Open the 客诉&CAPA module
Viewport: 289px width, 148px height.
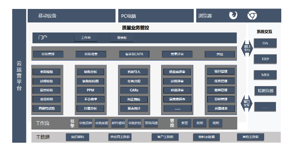[x=134, y=54]
